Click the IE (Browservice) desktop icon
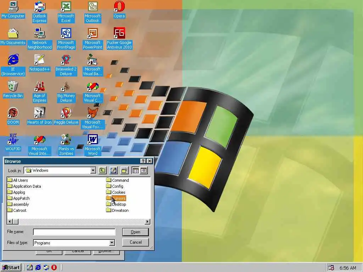This screenshot has width=363, height=272. (13, 65)
